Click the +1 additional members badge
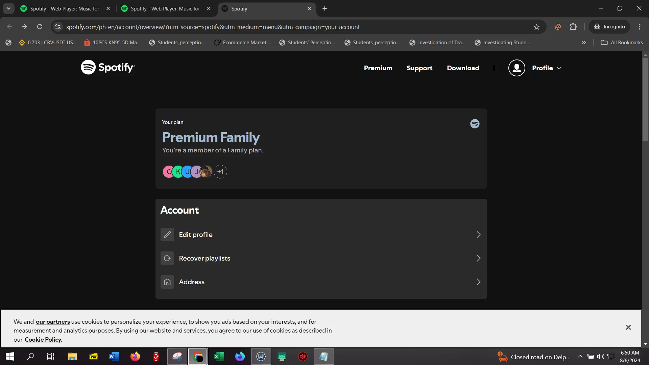This screenshot has height=365, width=649. (220, 172)
